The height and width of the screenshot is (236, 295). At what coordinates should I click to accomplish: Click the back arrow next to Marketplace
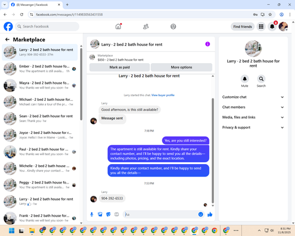(x=7, y=40)
